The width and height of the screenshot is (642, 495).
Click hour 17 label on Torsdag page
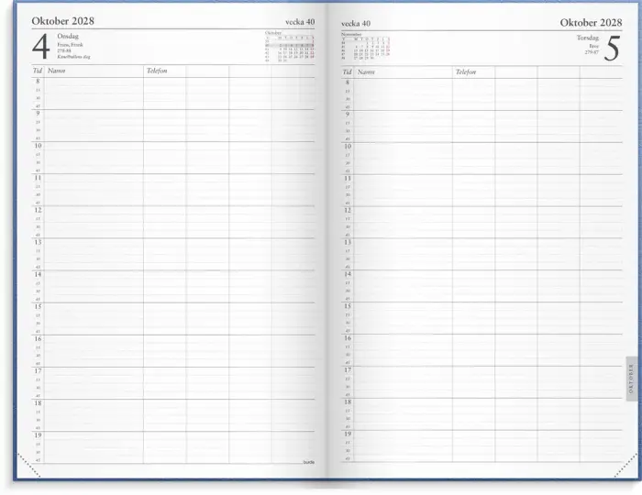pos(348,369)
